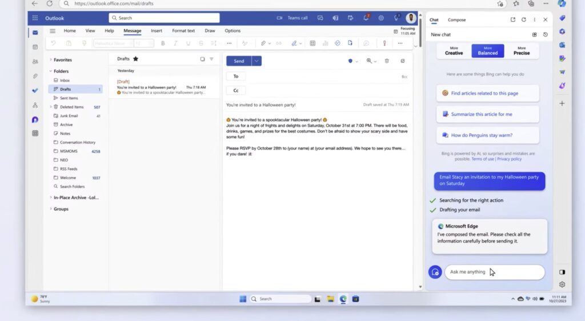Select More Precise conversation style
The image size is (585, 321).
521,51
